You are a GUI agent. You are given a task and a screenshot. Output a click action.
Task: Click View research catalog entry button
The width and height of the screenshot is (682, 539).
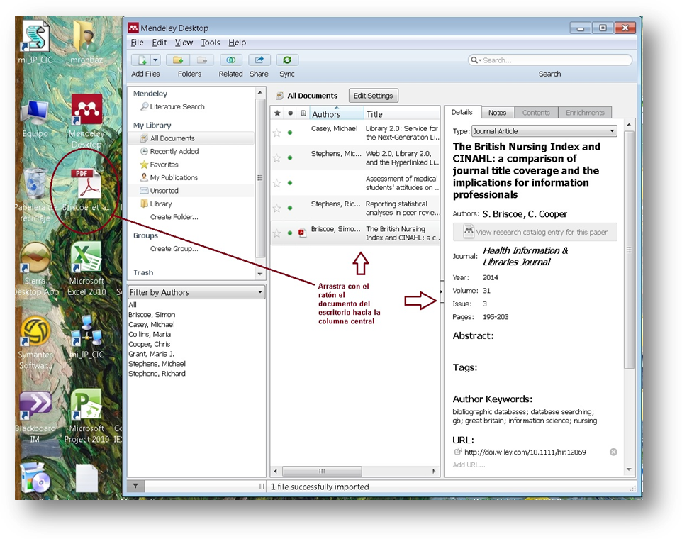click(535, 232)
